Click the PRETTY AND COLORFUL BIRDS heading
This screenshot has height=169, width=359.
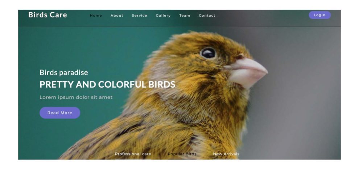click(x=107, y=85)
